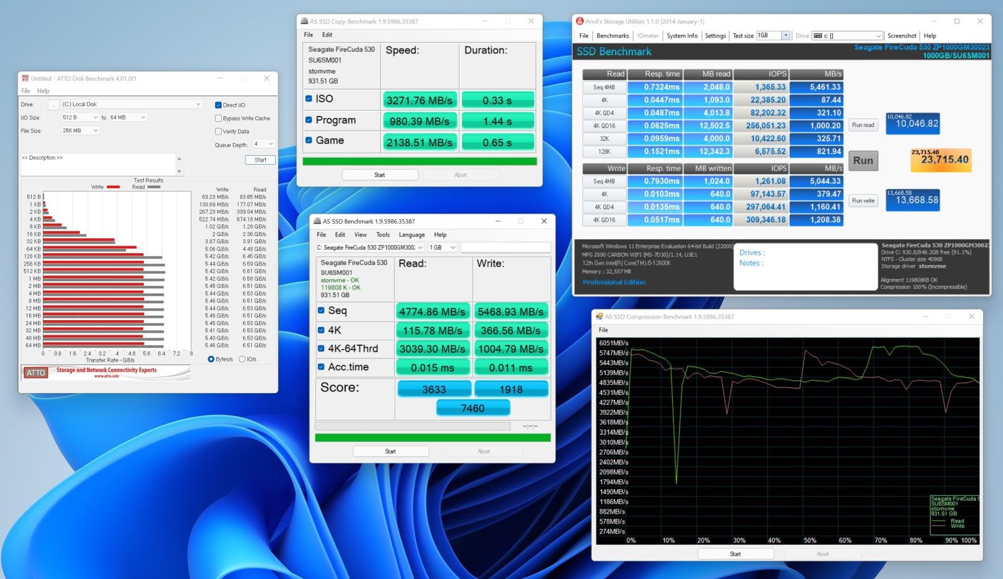This screenshot has height=579, width=1003.
Task: Open the AS SSD drive selection dropdown
Action: click(370, 248)
